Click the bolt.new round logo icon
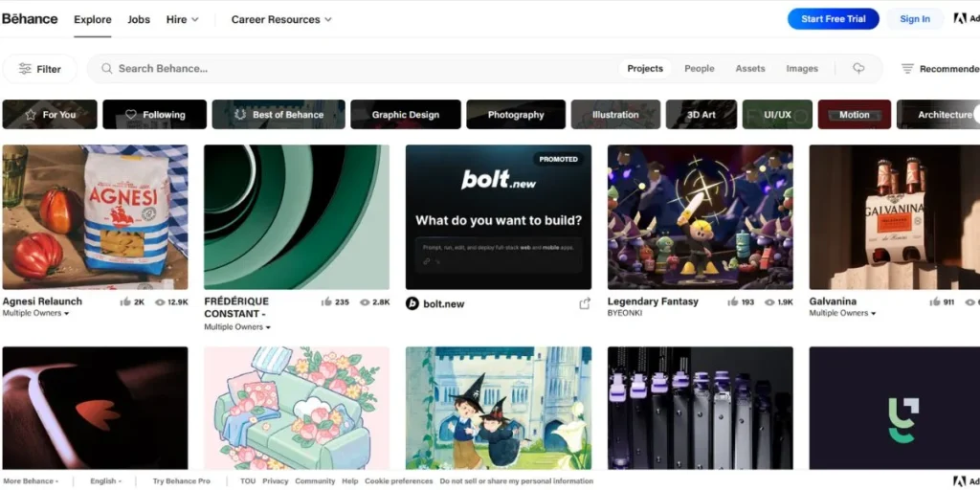 (x=412, y=303)
